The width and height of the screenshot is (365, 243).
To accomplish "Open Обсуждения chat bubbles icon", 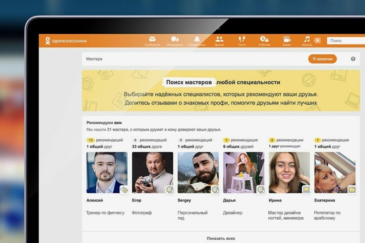I will 175,39.
